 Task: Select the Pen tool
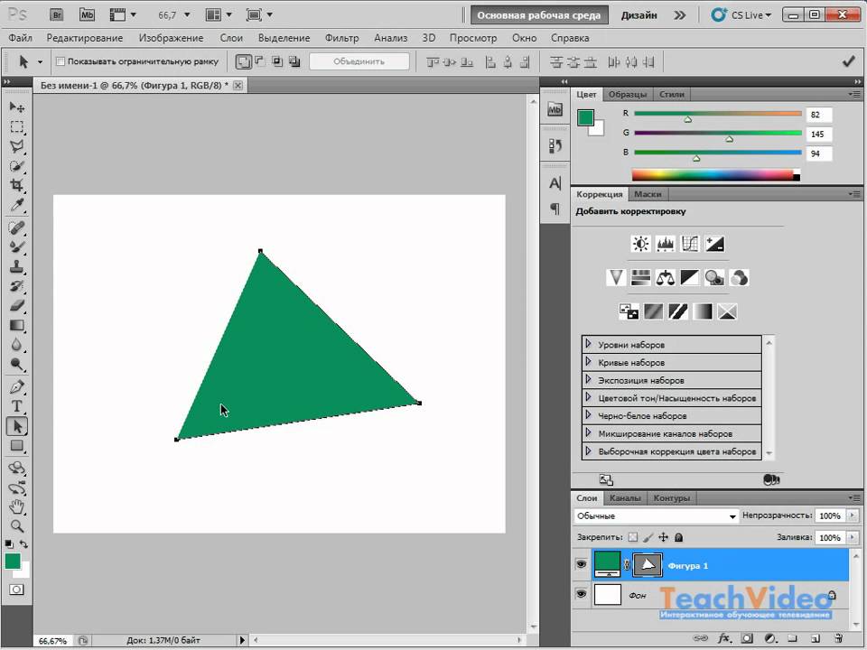tap(16, 387)
